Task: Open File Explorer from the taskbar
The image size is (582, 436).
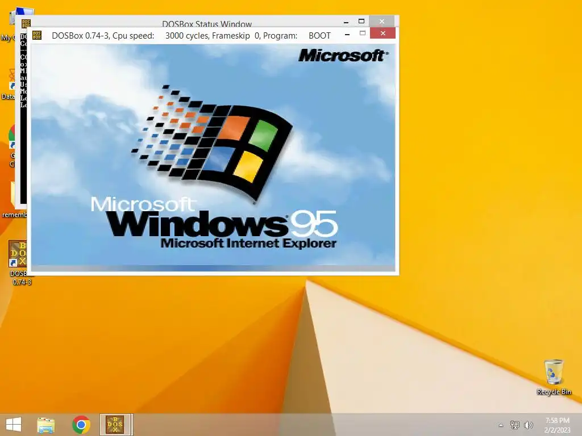Action: [46, 425]
